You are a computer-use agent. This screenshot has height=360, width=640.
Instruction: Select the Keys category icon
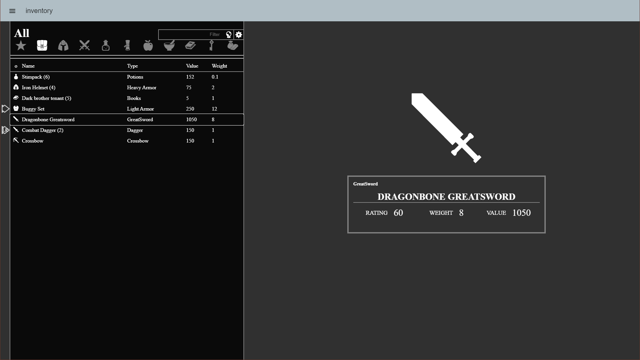pyautogui.click(x=211, y=46)
